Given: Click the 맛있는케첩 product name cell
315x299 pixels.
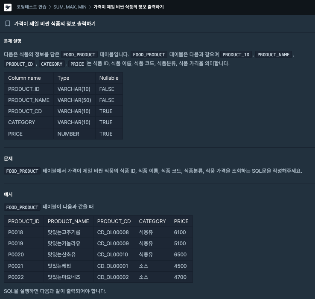Looking at the screenshot, I should 68,266.
